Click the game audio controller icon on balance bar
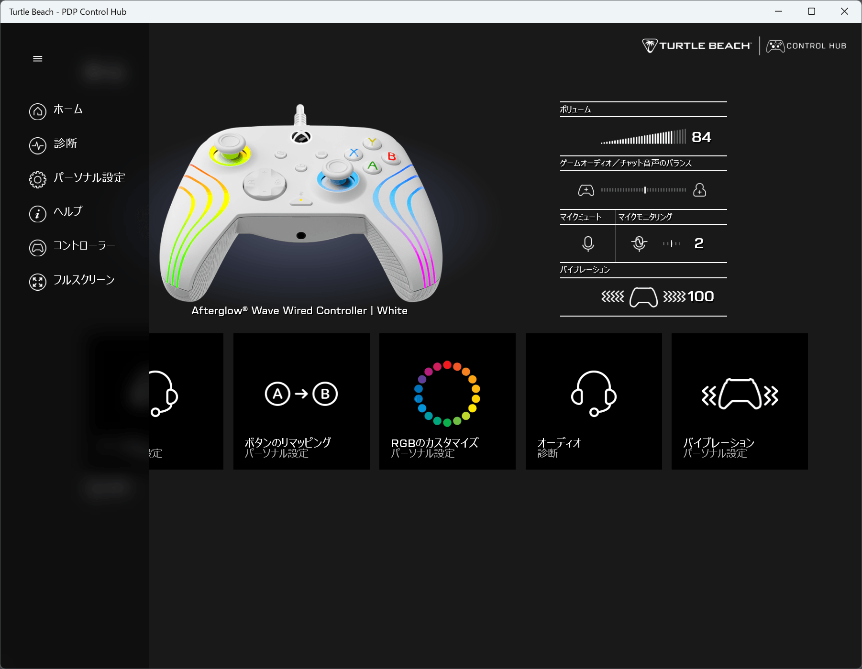The height and width of the screenshot is (669, 862). click(586, 190)
